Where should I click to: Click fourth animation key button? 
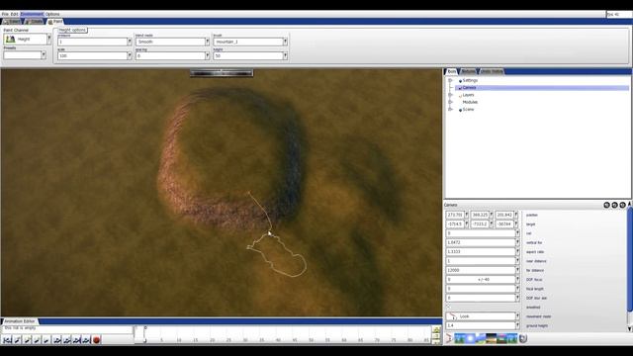pyautogui.click(x=37, y=340)
